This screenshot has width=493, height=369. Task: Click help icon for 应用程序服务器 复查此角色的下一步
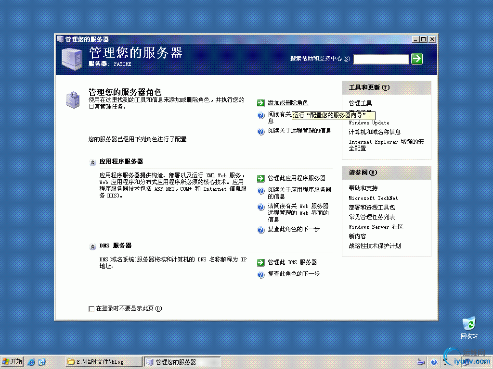[x=261, y=230]
